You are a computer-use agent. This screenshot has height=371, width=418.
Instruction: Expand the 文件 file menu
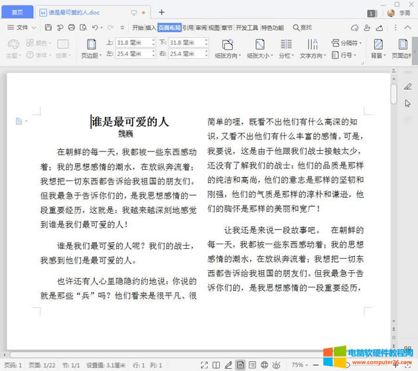(22, 27)
